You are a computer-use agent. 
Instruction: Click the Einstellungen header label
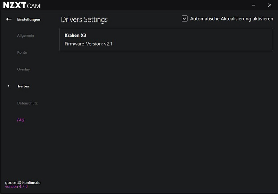(x=29, y=20)
